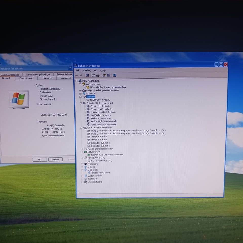Collapse the Skærmkort node
Image resolution: width=243 pixels, height=243 pixels.
point(82,170)
